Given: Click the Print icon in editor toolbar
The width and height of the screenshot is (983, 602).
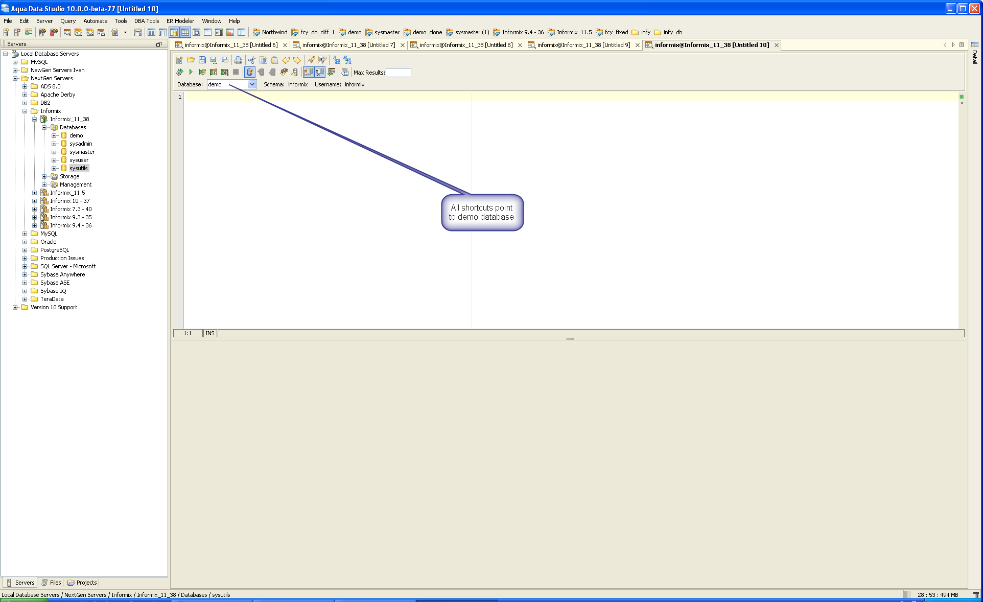Looking at the screenshot, I should pyautogui.click(x=238, y=60).
